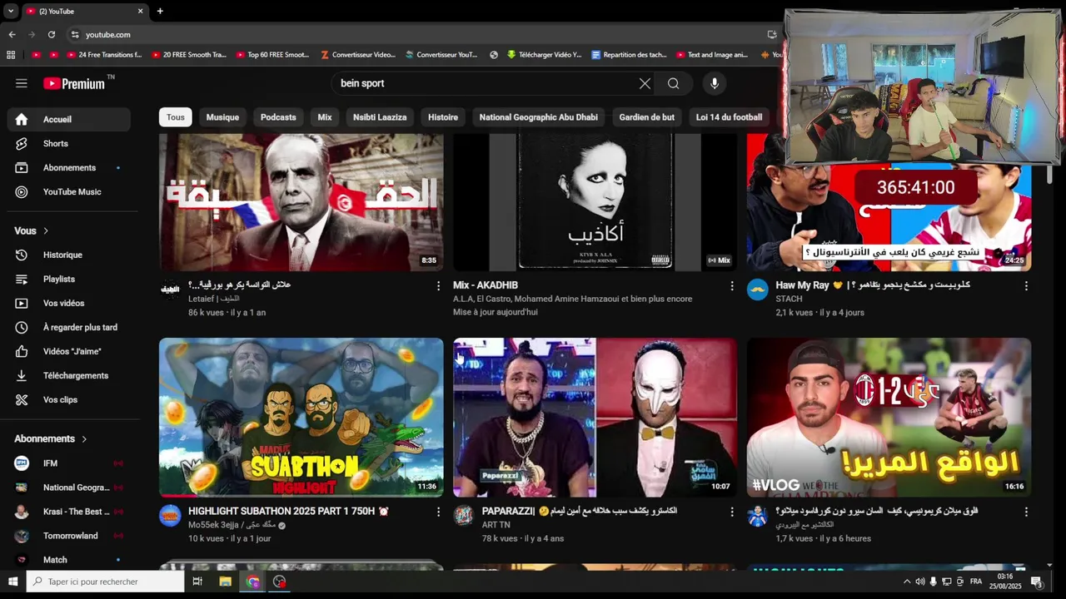This screenshot has height=599, width=1066.
Task: Go back with the browser back arrow
Action: (x=12, y=34)
